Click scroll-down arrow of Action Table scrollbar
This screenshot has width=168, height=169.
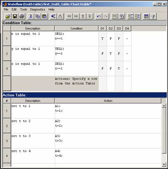pos(164,164)
